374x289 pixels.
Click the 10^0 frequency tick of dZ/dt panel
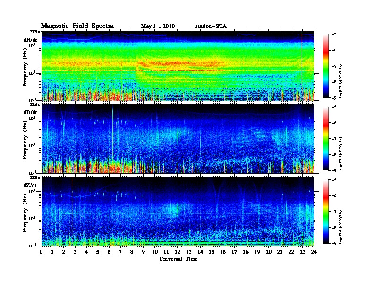coord(32,218)
